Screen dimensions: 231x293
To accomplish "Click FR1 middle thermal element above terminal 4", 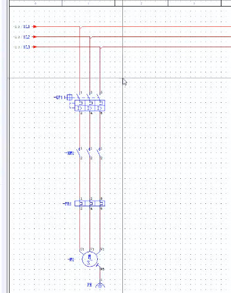I will pos(90,203).
